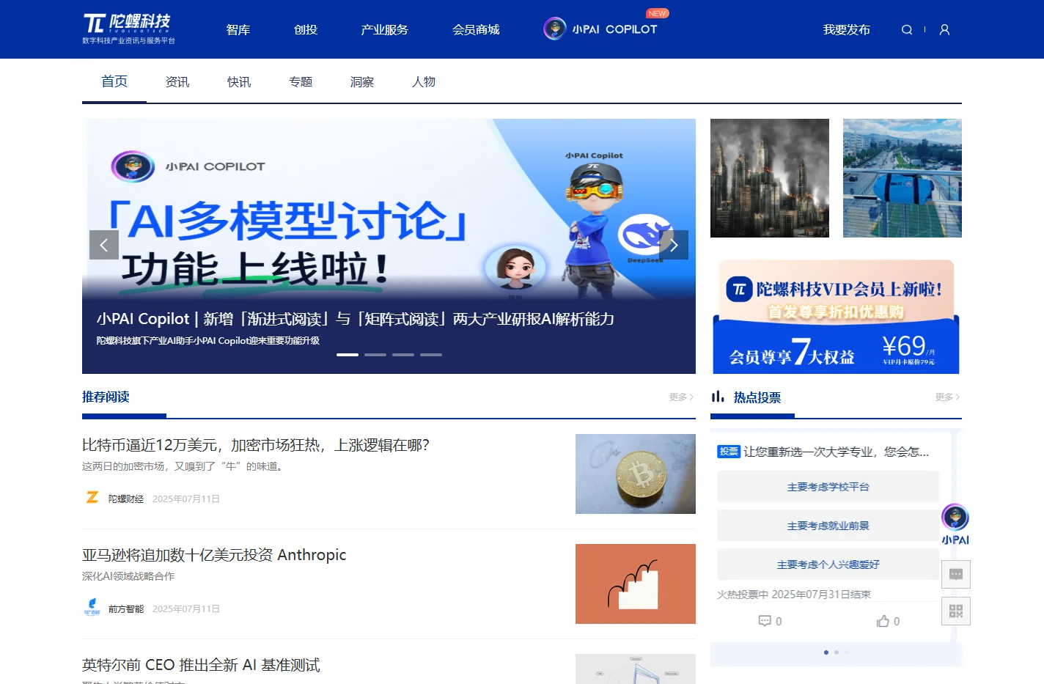
Task: Click the 热点投票 bar chart icon
Action: (718, 397)
